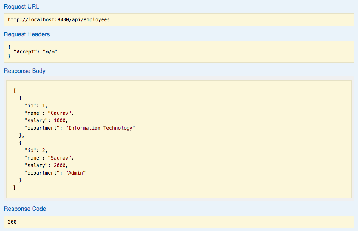
Task: Click the Request URL heading
Action: (22, 7)
